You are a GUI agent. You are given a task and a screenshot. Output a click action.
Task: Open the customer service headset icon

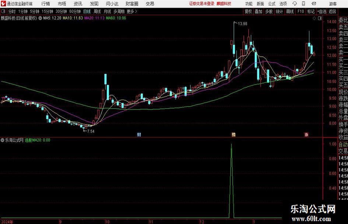pyautogui.click(x=295, y=4)
